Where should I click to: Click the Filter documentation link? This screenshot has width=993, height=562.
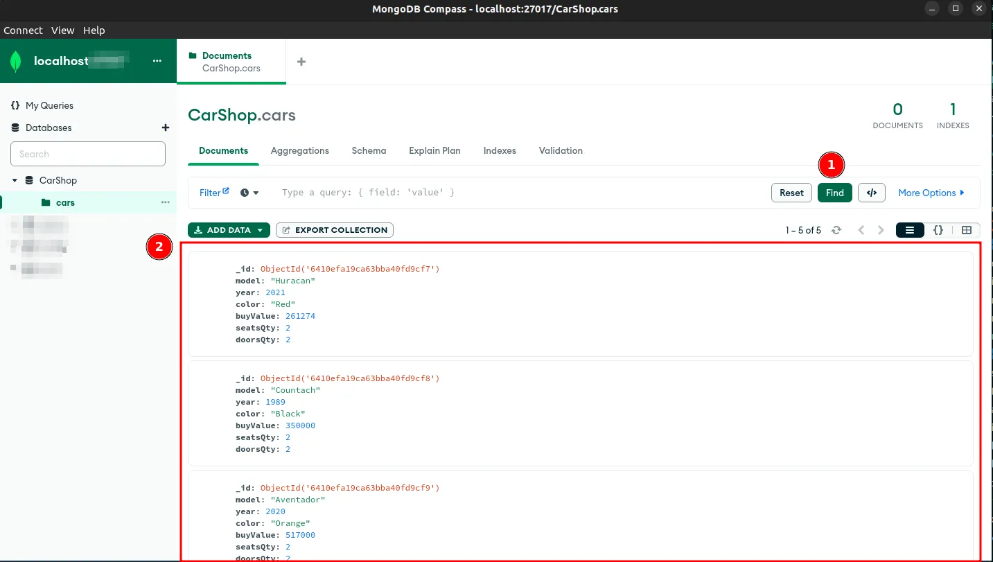click(214, 193)
